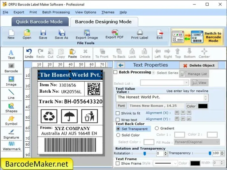Viewport: 227px width, 170px height.
Task: Select the Image tool in the sidebar
Action: coord(11,81)
